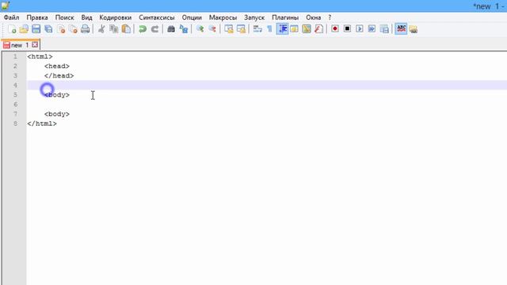The image size is (507, 285).
Task: Open the user defined language icon
Action: click(x=294, y=29)
